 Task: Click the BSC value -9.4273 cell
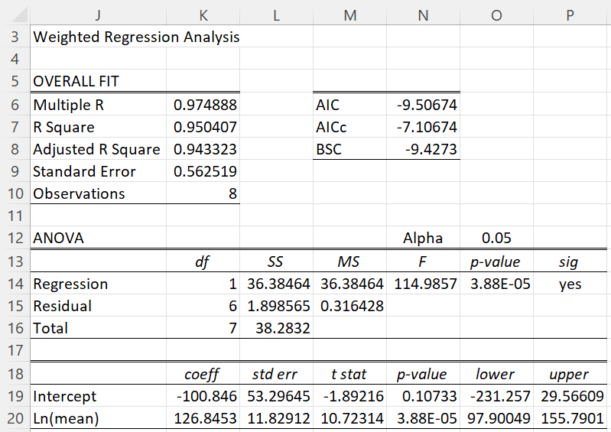click(x=423, y=149)
